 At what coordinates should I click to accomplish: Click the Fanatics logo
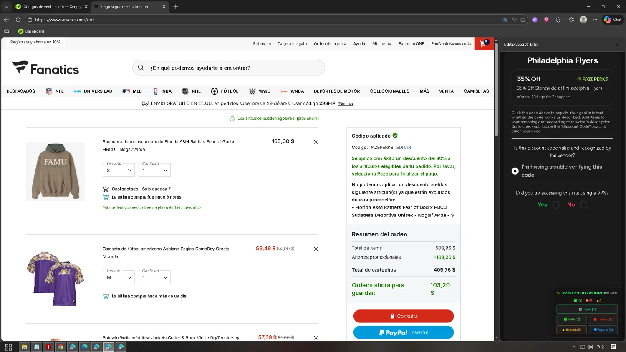pyautogui.click(x=45, y=68)
